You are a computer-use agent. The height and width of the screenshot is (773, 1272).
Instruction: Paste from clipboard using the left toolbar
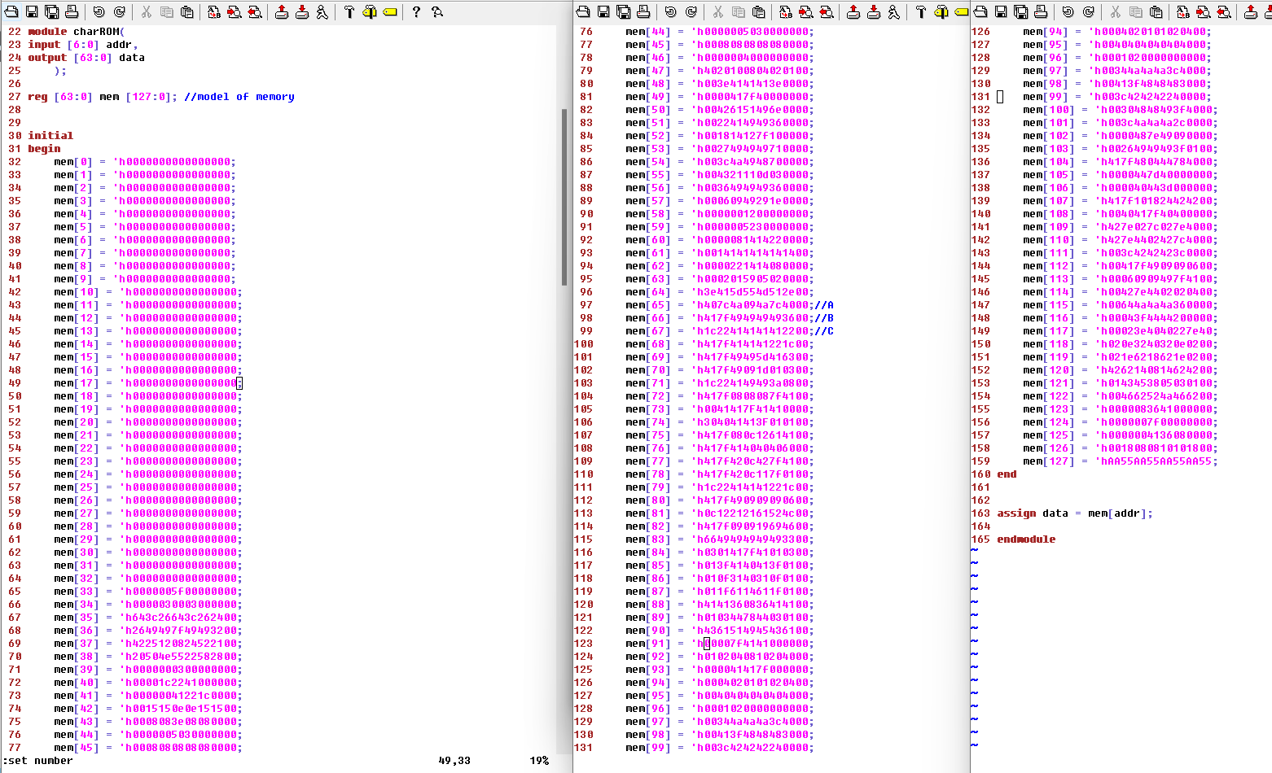pyautogui.click(x=187, y=11)
